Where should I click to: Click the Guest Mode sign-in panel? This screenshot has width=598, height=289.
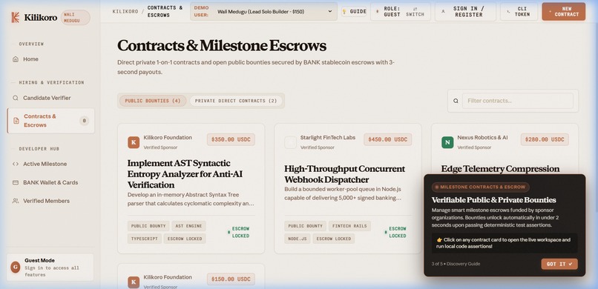pyautogui.click(x=50, y=268)
